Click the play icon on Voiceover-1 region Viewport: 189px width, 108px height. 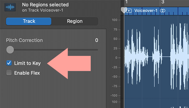click(129, 11)
